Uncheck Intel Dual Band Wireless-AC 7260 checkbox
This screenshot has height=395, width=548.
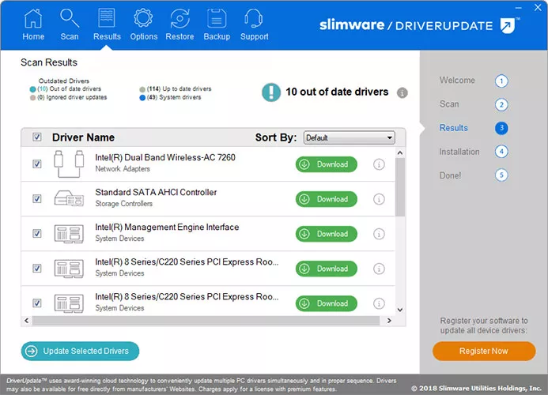coord(36,164)
